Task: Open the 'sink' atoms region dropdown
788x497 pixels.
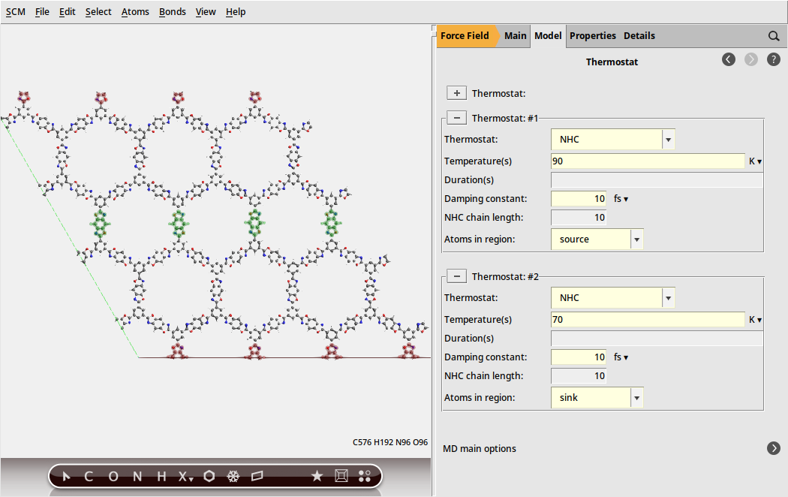Action: pyautogui.click(x=636, y=398)
